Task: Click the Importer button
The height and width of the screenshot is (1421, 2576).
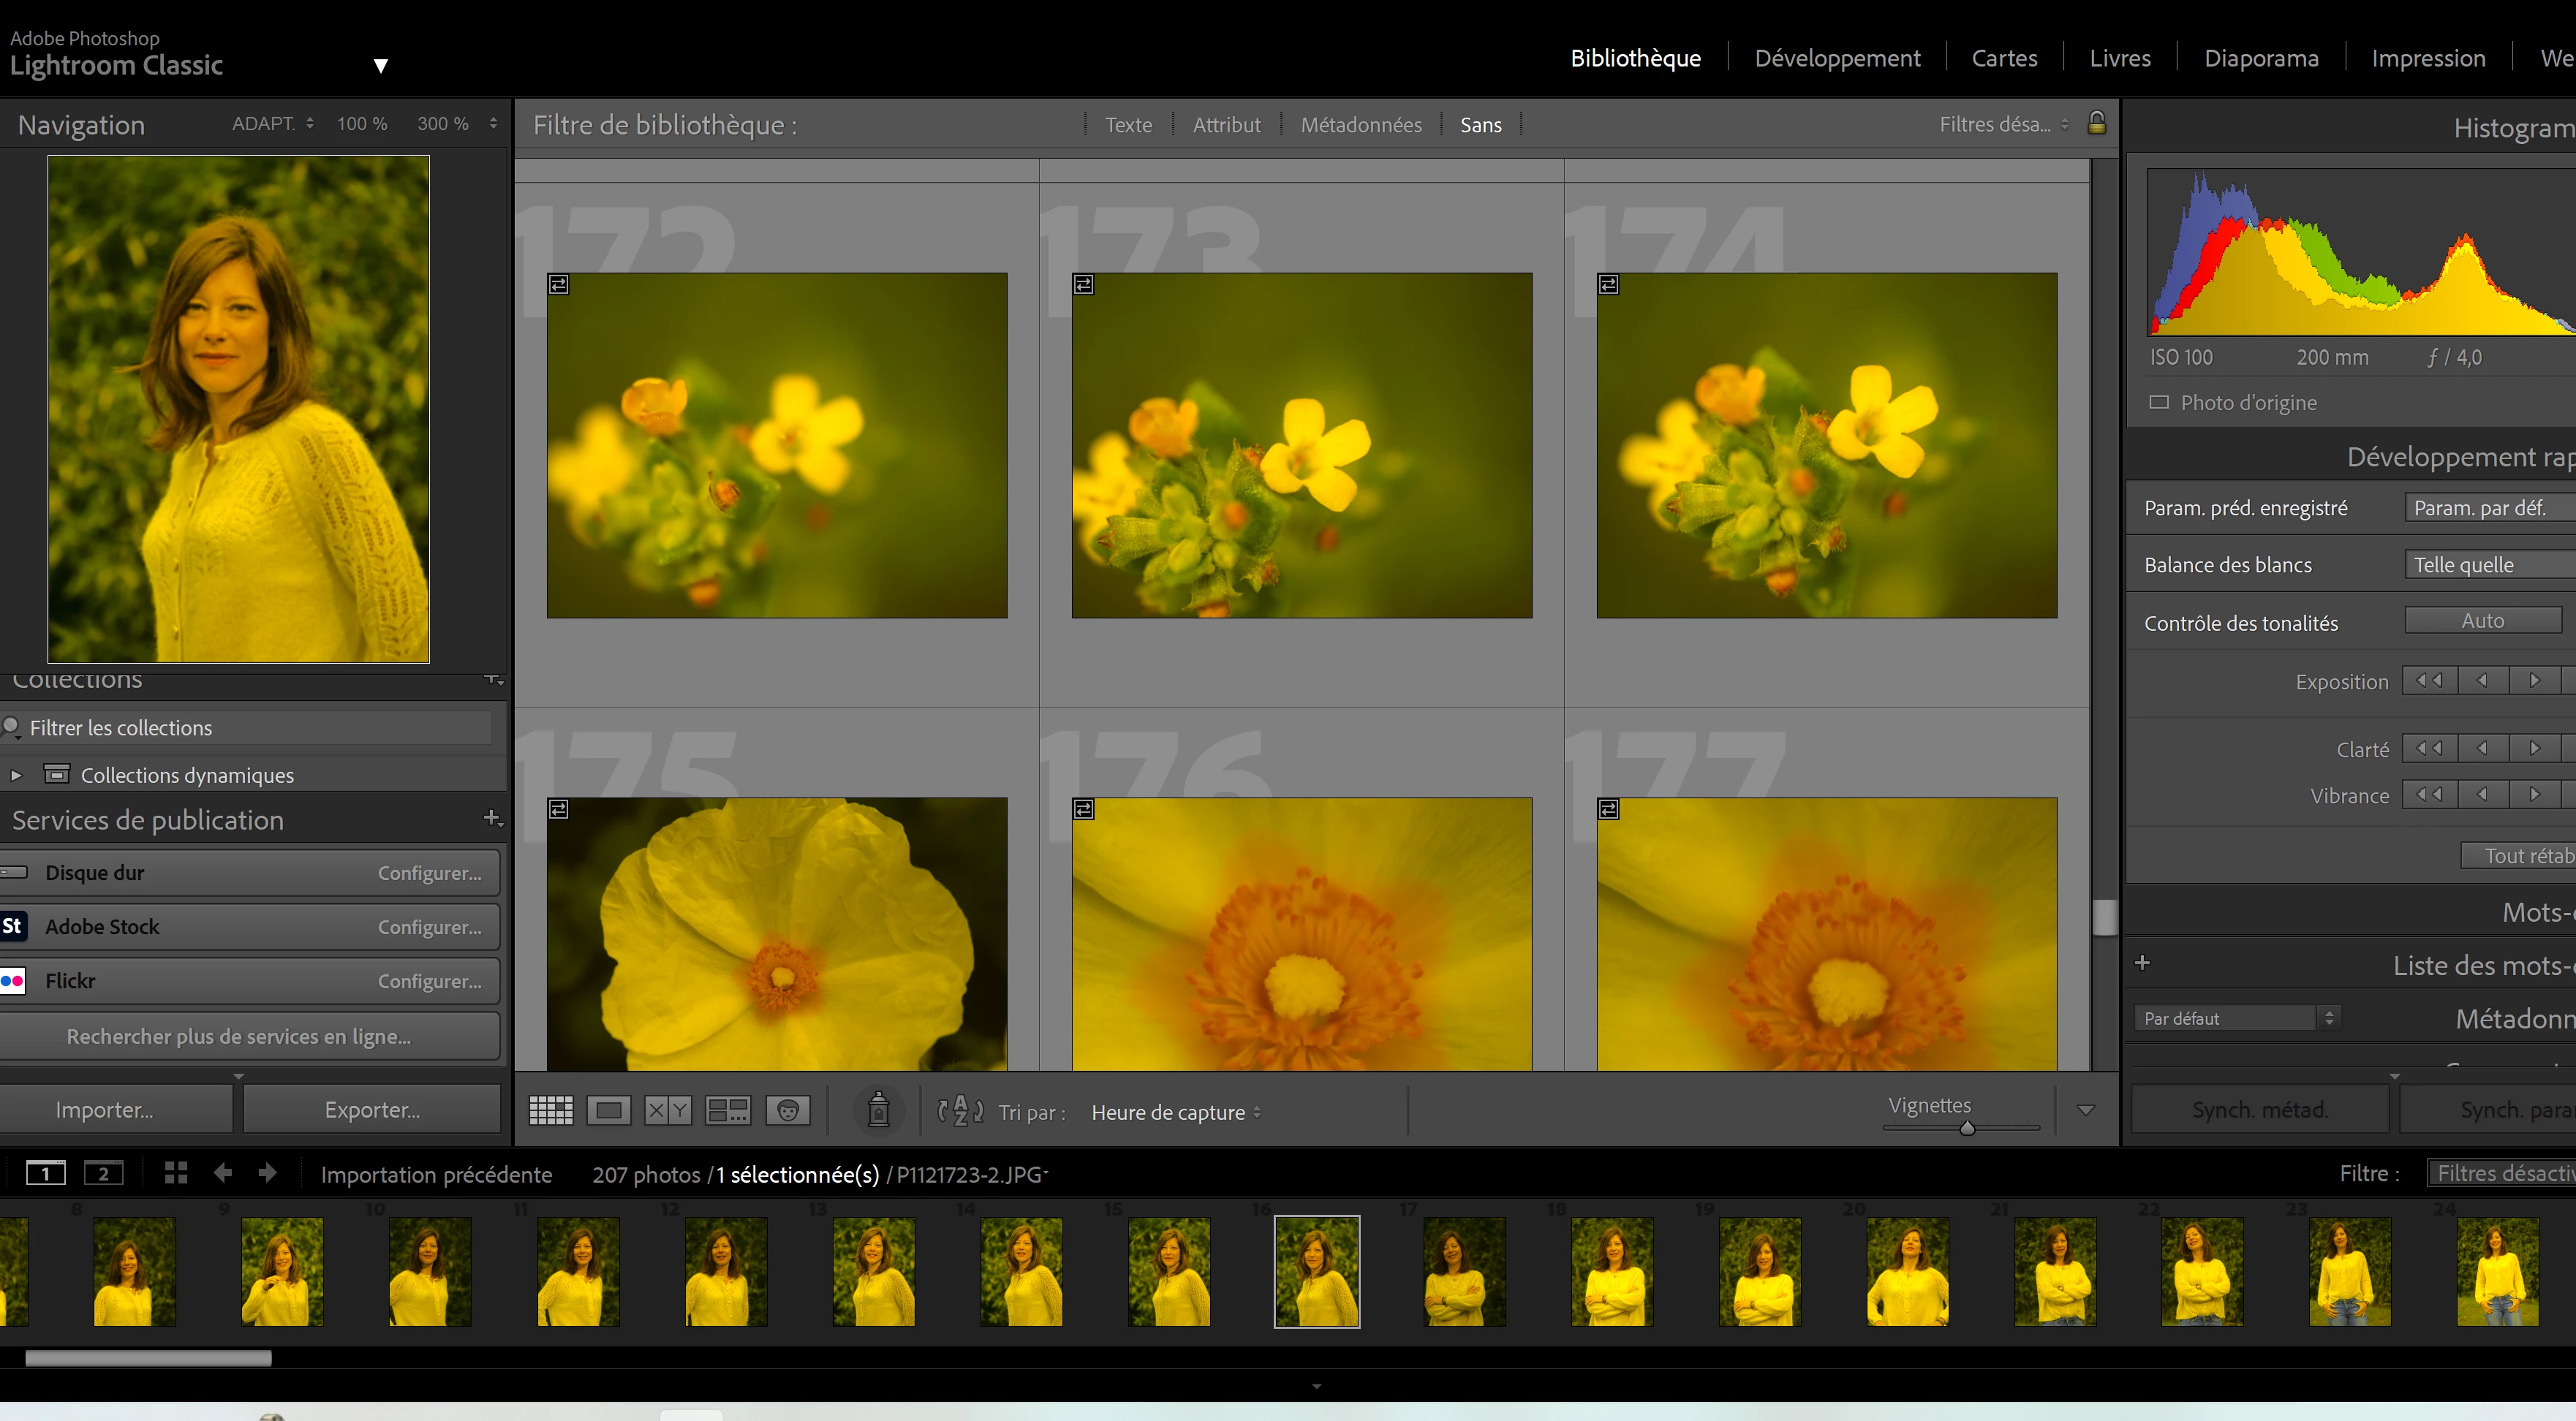Action: pyautogui.click(x=104, y=1109)
